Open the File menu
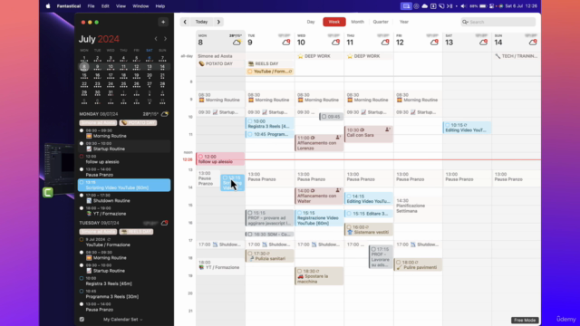The width and height of the screenshot is (580, 326). coord(91,6)
